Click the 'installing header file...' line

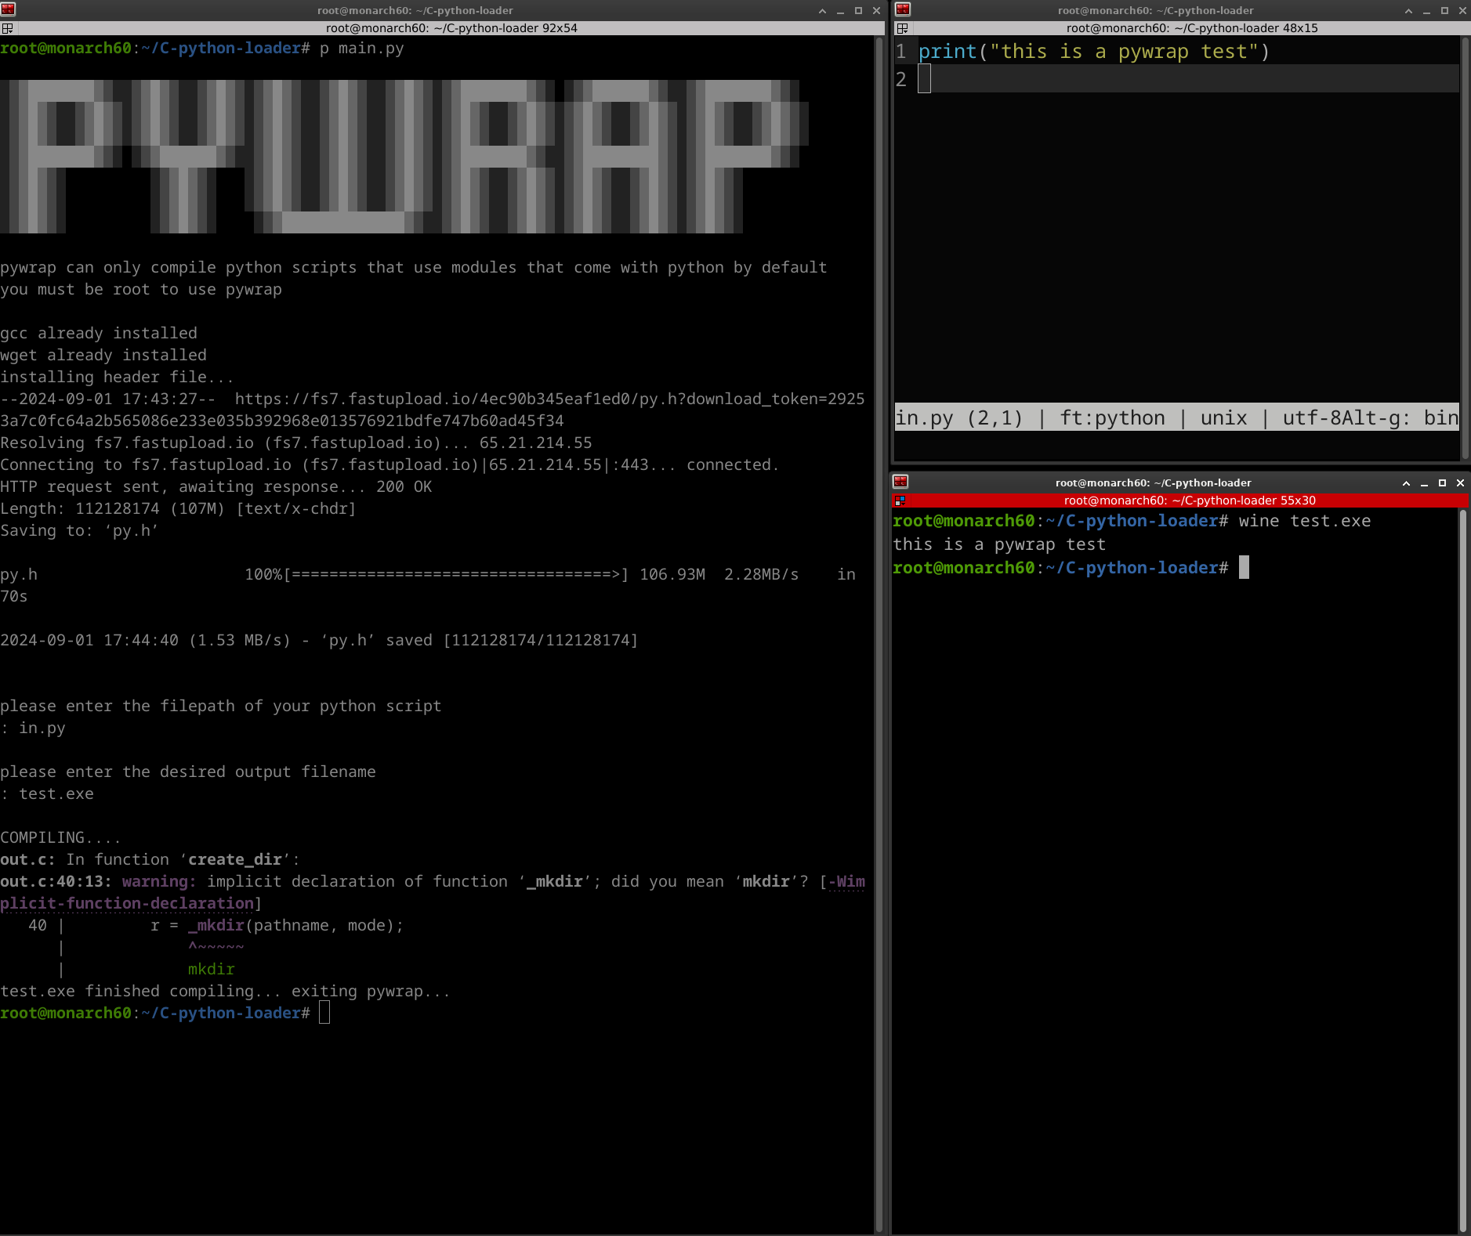pyautogui.click(x=117, y=378)
